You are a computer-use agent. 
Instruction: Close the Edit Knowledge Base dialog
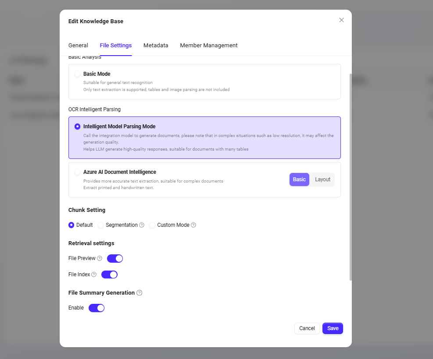[341, 20]
